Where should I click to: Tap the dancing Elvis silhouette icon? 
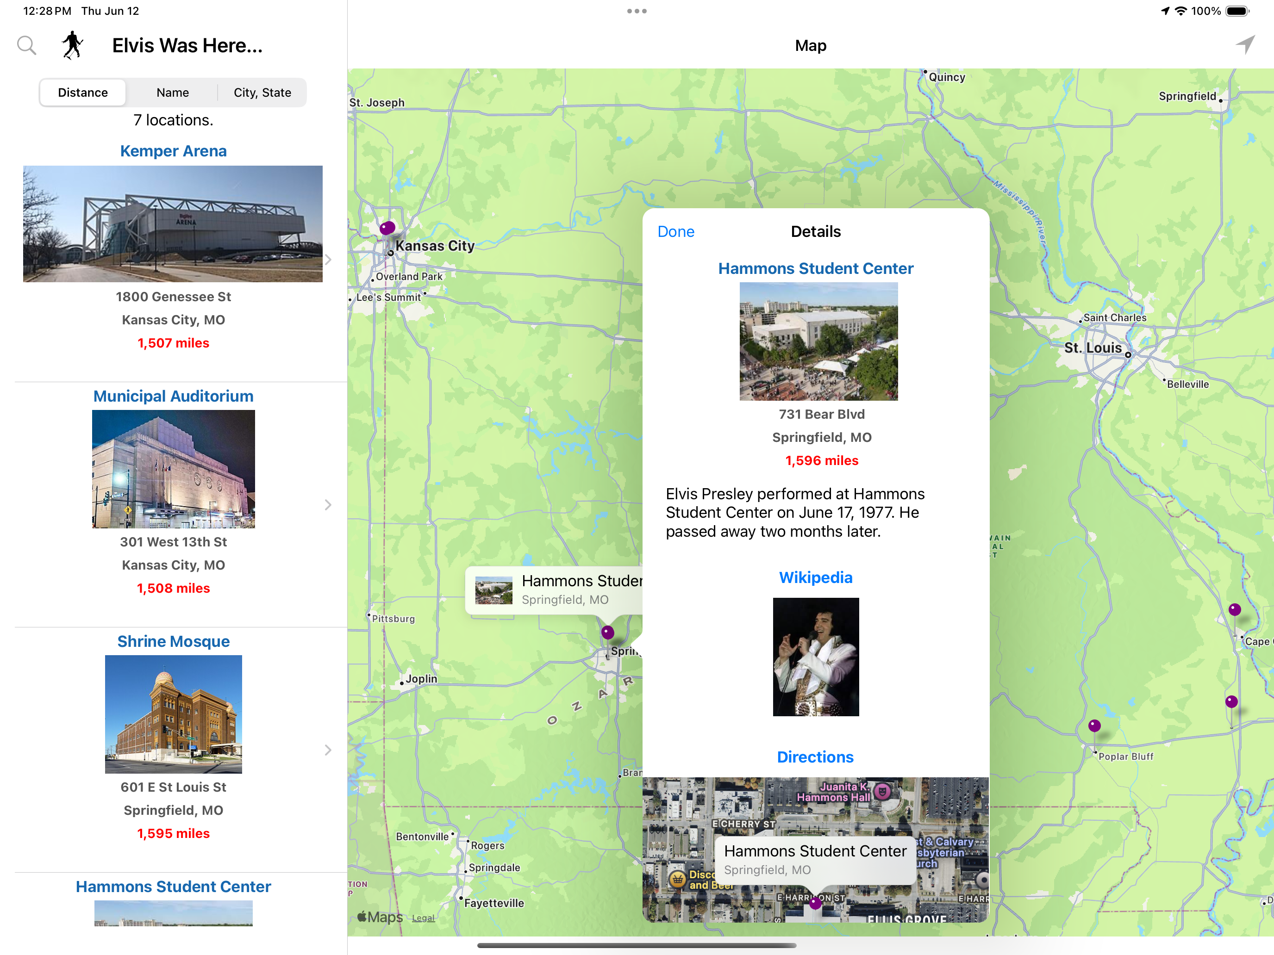(x=73, y=45)
